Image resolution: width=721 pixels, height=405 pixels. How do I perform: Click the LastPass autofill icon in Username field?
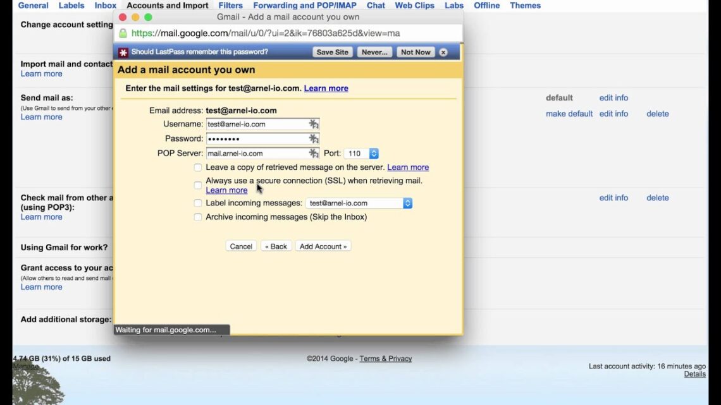(314, 124)
